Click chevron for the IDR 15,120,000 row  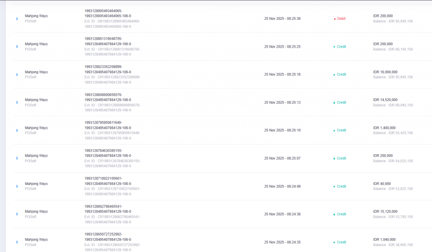coord(17,214)
